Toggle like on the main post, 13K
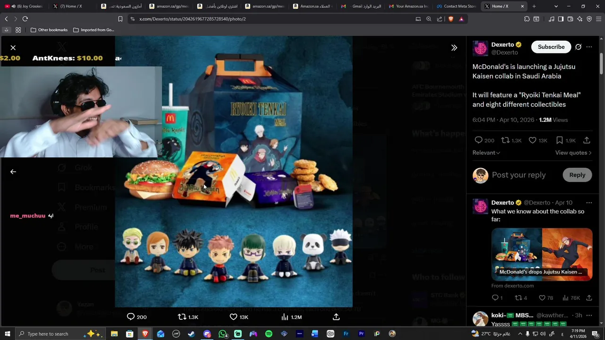This screenshot has height=340, width=605. [x=537, y=140]
